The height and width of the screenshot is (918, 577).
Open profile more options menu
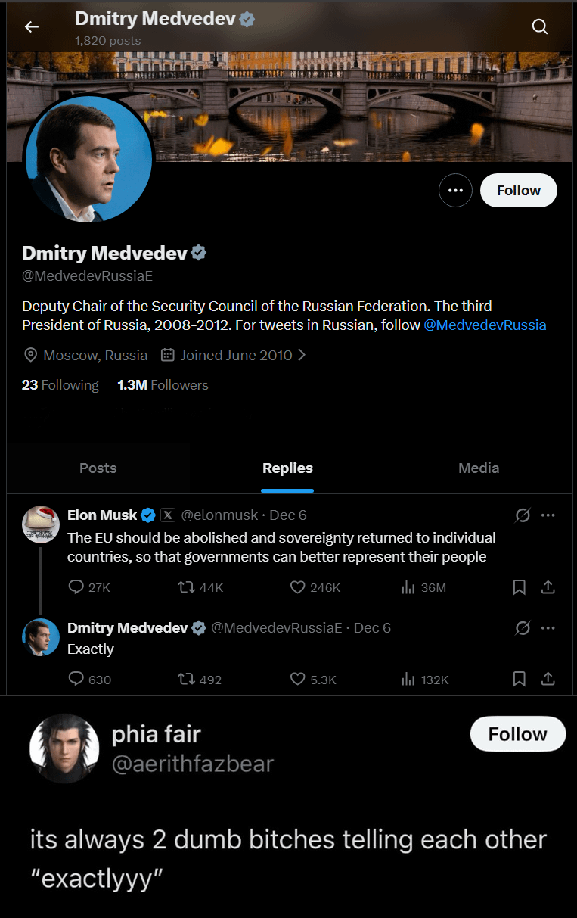click(455, 191)
